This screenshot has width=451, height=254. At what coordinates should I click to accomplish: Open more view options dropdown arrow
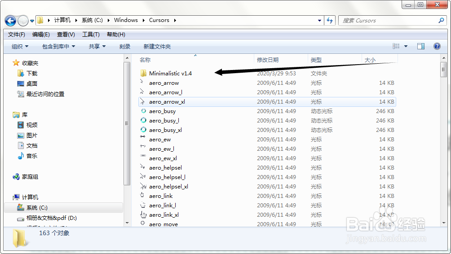coord(406,46)
